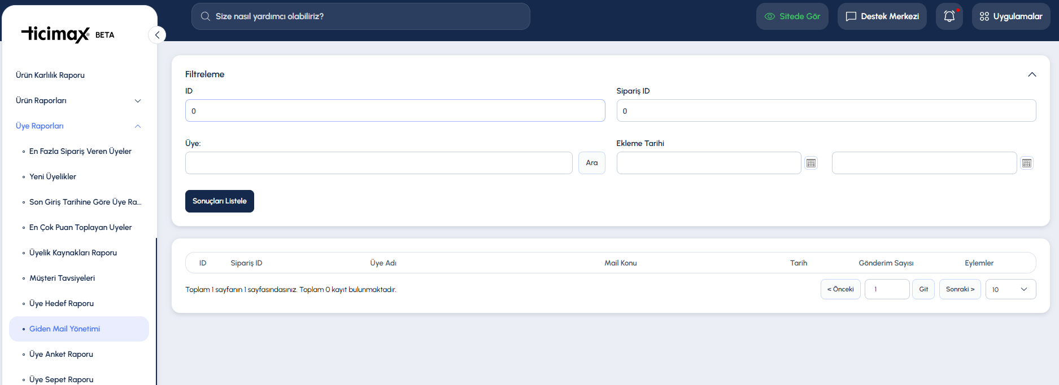Collapse the sidebar with the arrow button
The height and width of the screenshot is (385, 1059).
tap(157, 35)
